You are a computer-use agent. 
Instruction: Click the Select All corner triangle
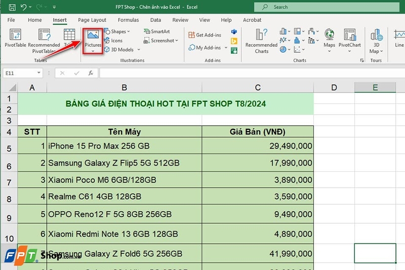(13, 88)
